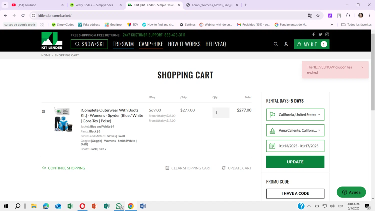Open My Kit cart button

(311, 44)
